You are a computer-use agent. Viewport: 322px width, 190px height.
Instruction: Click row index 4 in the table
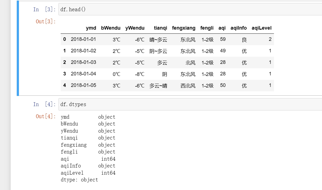click(65, 85)
